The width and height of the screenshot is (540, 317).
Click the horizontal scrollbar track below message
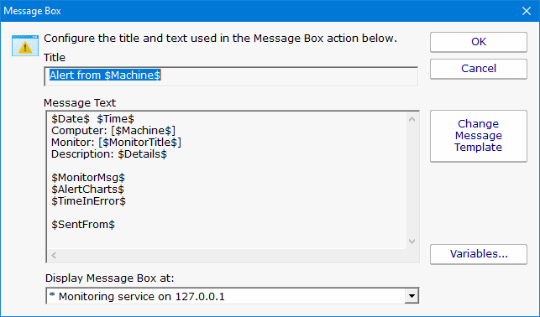pos(233,256)
